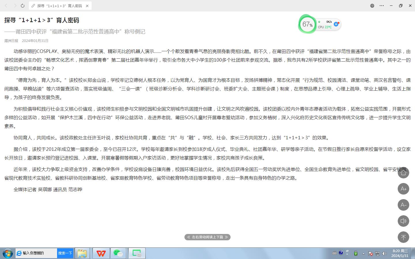Click the green USB safely-remove tray icon
The image size is (415, 259).
[356, 253]
